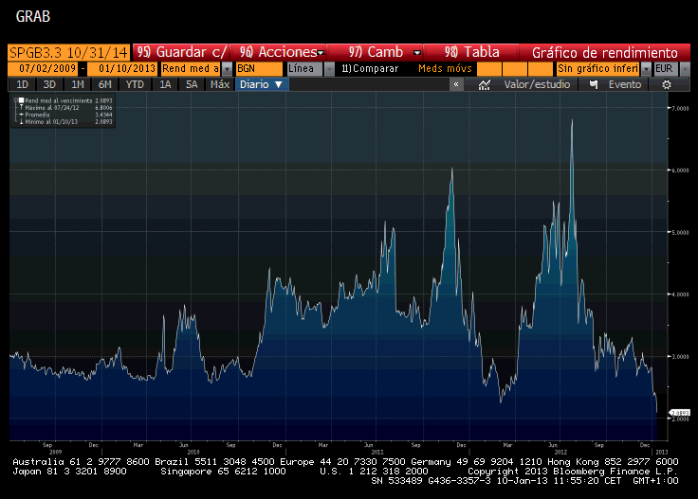Click first orange Meds móvs swatch box
The image size is (698, 499).
click(x=488, y=69)
